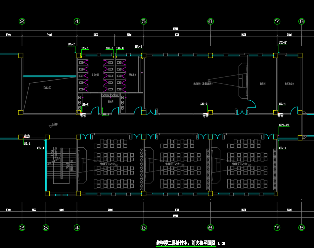This screenshot has height=248, width=314.
Task: Select hydrant riser label 1XL-4
Action: [x=282, y=104]
